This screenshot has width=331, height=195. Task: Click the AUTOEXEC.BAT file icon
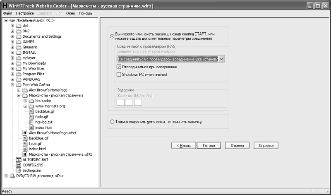point(19,159)
